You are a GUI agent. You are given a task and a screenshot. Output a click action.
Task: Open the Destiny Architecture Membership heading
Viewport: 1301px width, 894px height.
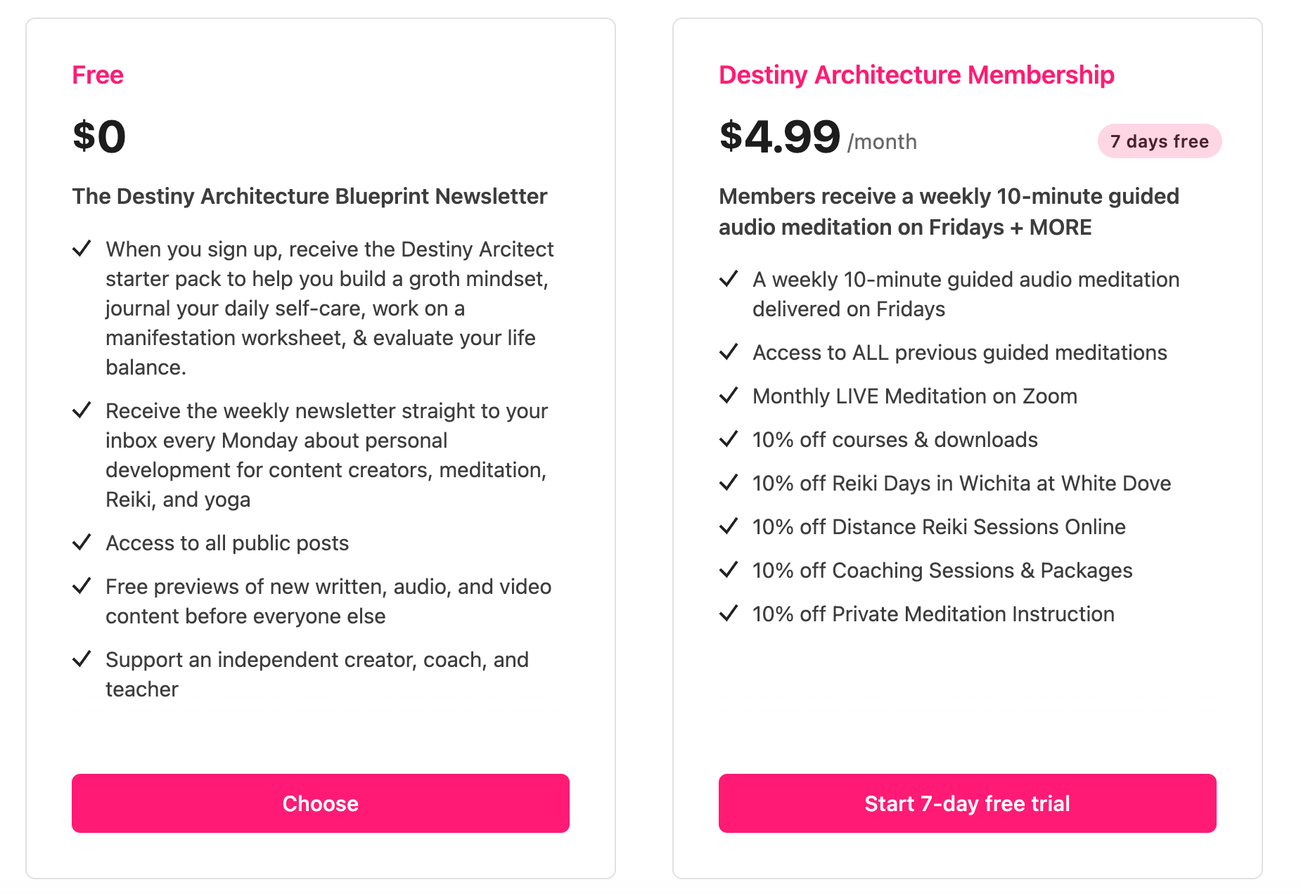click(916, 75)
